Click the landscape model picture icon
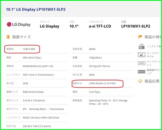Viewport: 162px width, 130px height. tap(141, 55)
